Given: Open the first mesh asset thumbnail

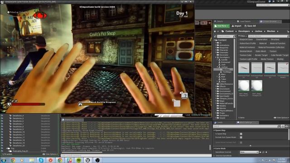Looking at the screenshot, I should [x=244, y=68].
